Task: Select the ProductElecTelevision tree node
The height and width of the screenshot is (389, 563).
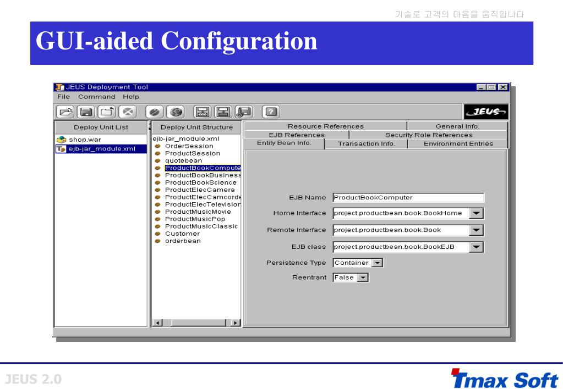Action: [203, 204]
